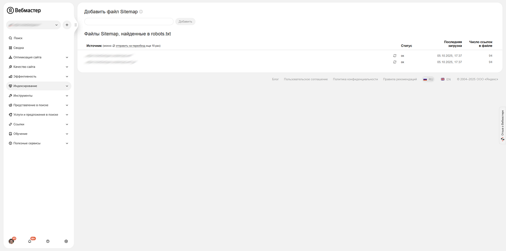Click info icon next to Sitemap heading
This screenshot has height=251, width=506.
pos(141,12)
